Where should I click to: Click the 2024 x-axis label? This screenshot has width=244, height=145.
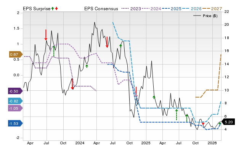pos(80,143)
